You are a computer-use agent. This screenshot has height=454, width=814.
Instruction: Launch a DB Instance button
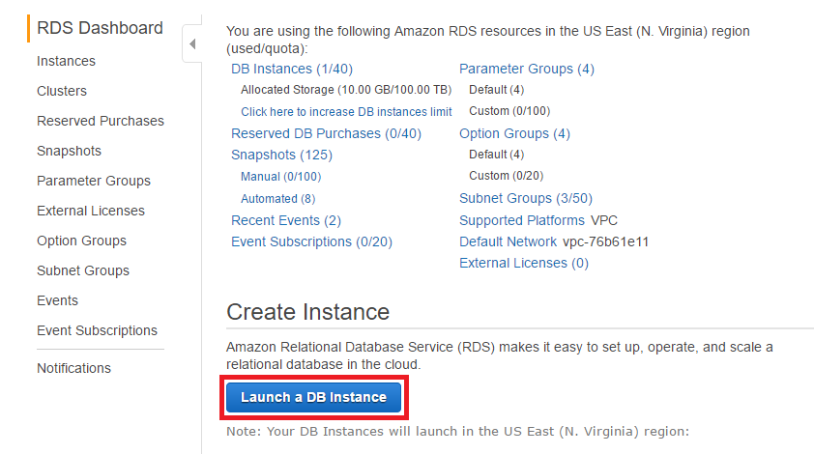tap(313, 397)
